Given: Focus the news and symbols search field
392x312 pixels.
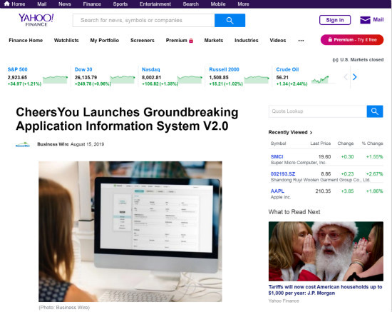Looking at the screenshot, I should (x=144, y=20).
